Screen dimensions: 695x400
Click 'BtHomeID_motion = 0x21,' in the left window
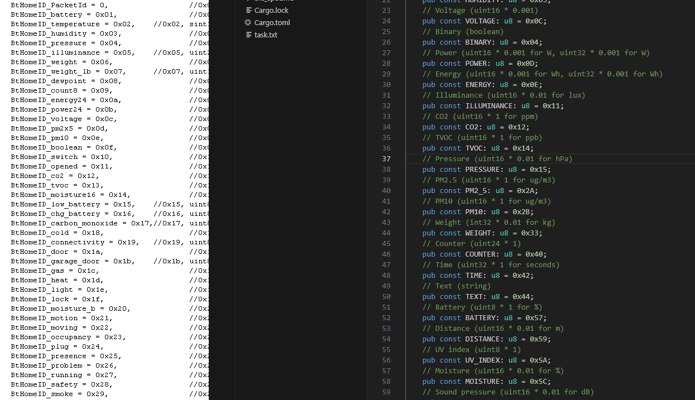61,318
